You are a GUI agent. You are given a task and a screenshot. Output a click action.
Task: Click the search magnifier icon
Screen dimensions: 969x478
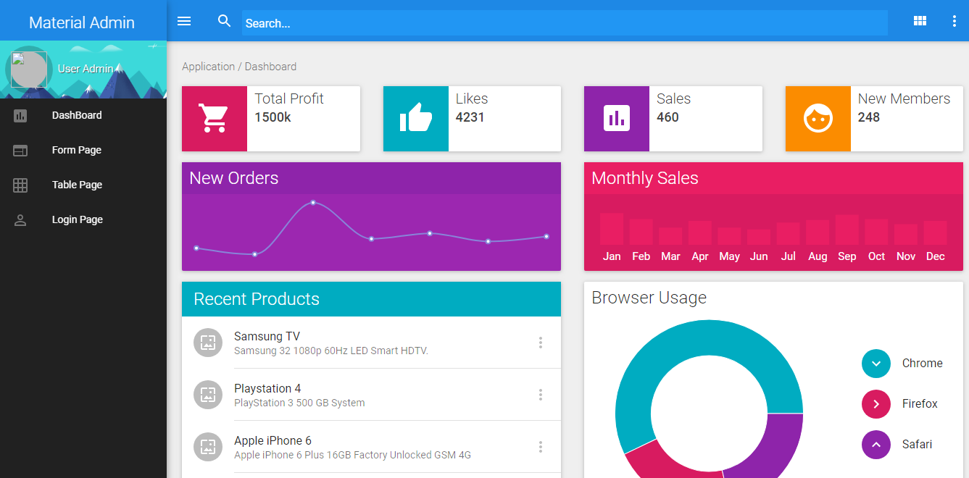pos(225,21)
